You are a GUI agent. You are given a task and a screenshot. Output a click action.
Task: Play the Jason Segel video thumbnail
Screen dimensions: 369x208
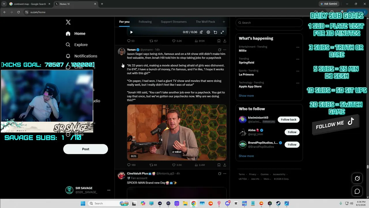click(177, 132)
